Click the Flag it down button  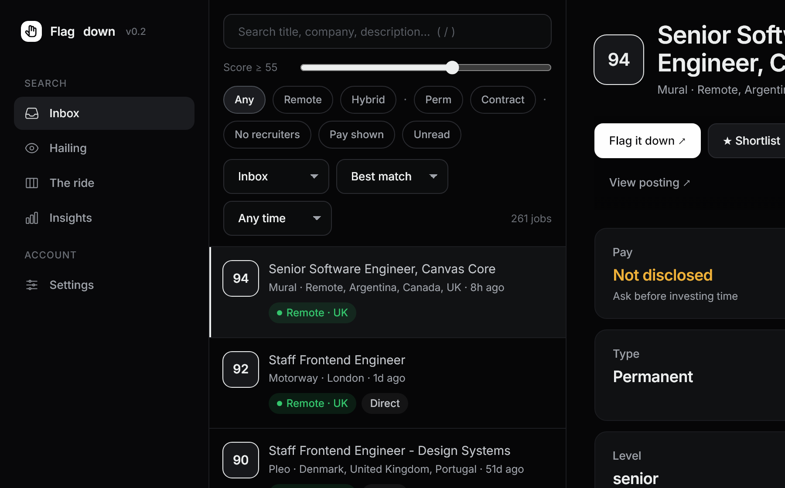648,141
